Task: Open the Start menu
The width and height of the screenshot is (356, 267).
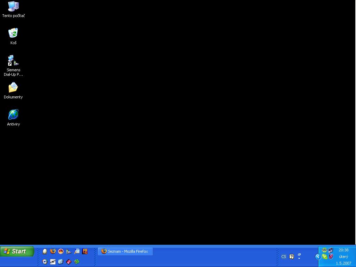Action: [x=17, y=251]
